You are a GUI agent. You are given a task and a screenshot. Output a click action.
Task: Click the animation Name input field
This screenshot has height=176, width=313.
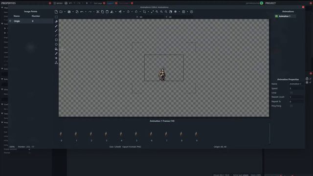(296, 84)
